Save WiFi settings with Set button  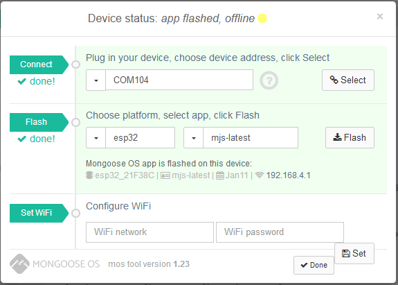354,254
